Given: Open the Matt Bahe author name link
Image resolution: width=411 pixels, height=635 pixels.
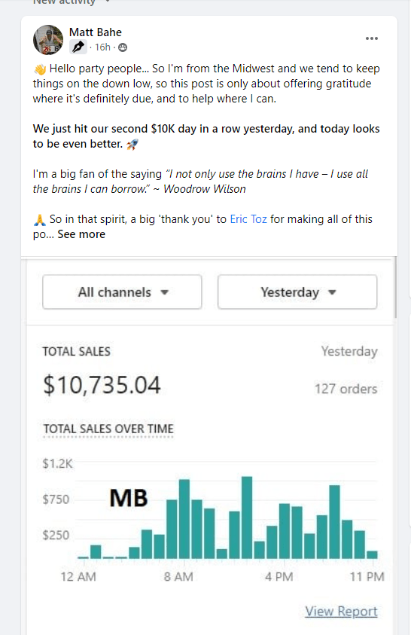Looking at the screenshot, I should [x=95, y=32].
